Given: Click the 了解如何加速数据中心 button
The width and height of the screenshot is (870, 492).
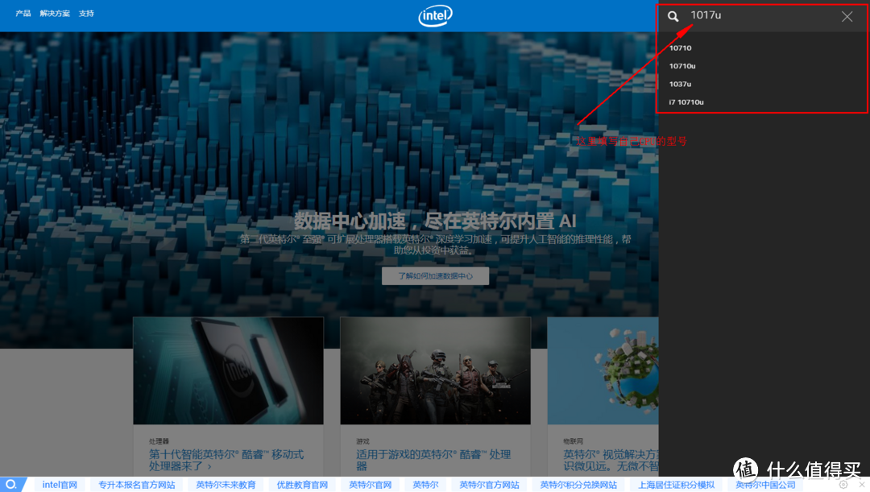Looking at the screenshot, I should pyautogui.click(x=436, y=275).
